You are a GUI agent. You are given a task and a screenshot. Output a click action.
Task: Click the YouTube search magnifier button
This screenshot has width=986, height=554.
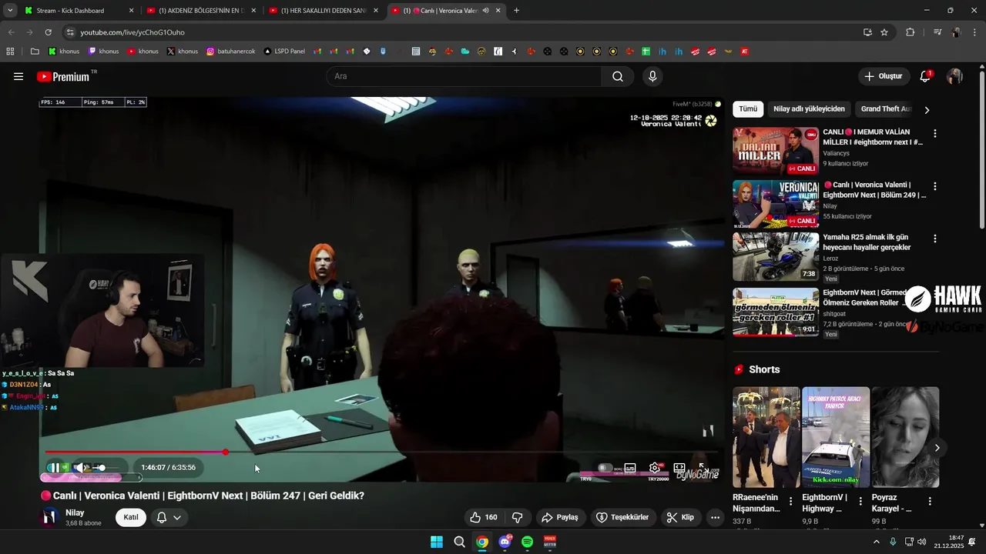point(618,76)
